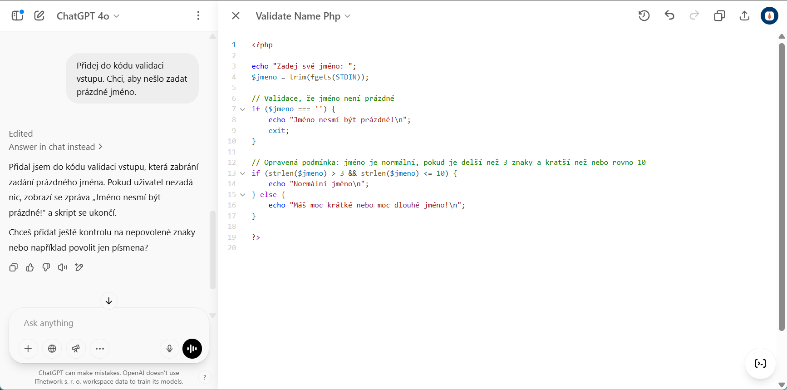This screenshot has height=390, width=787.
Task: Expand the Validate Name Php title dropdown
Action: click(303, 16)
